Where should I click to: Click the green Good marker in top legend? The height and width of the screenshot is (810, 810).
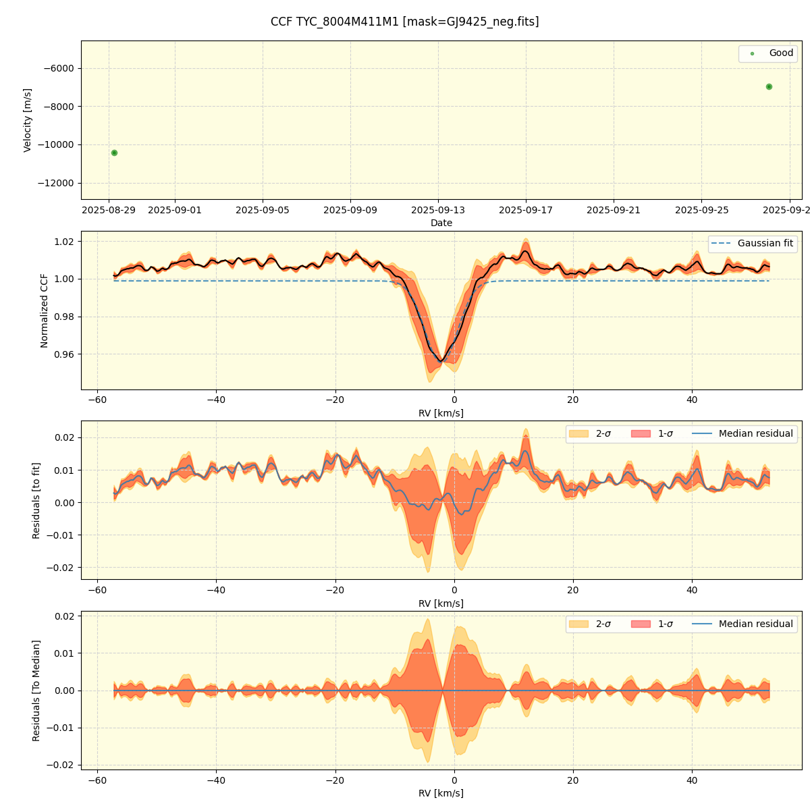click(x=752, y=54)
